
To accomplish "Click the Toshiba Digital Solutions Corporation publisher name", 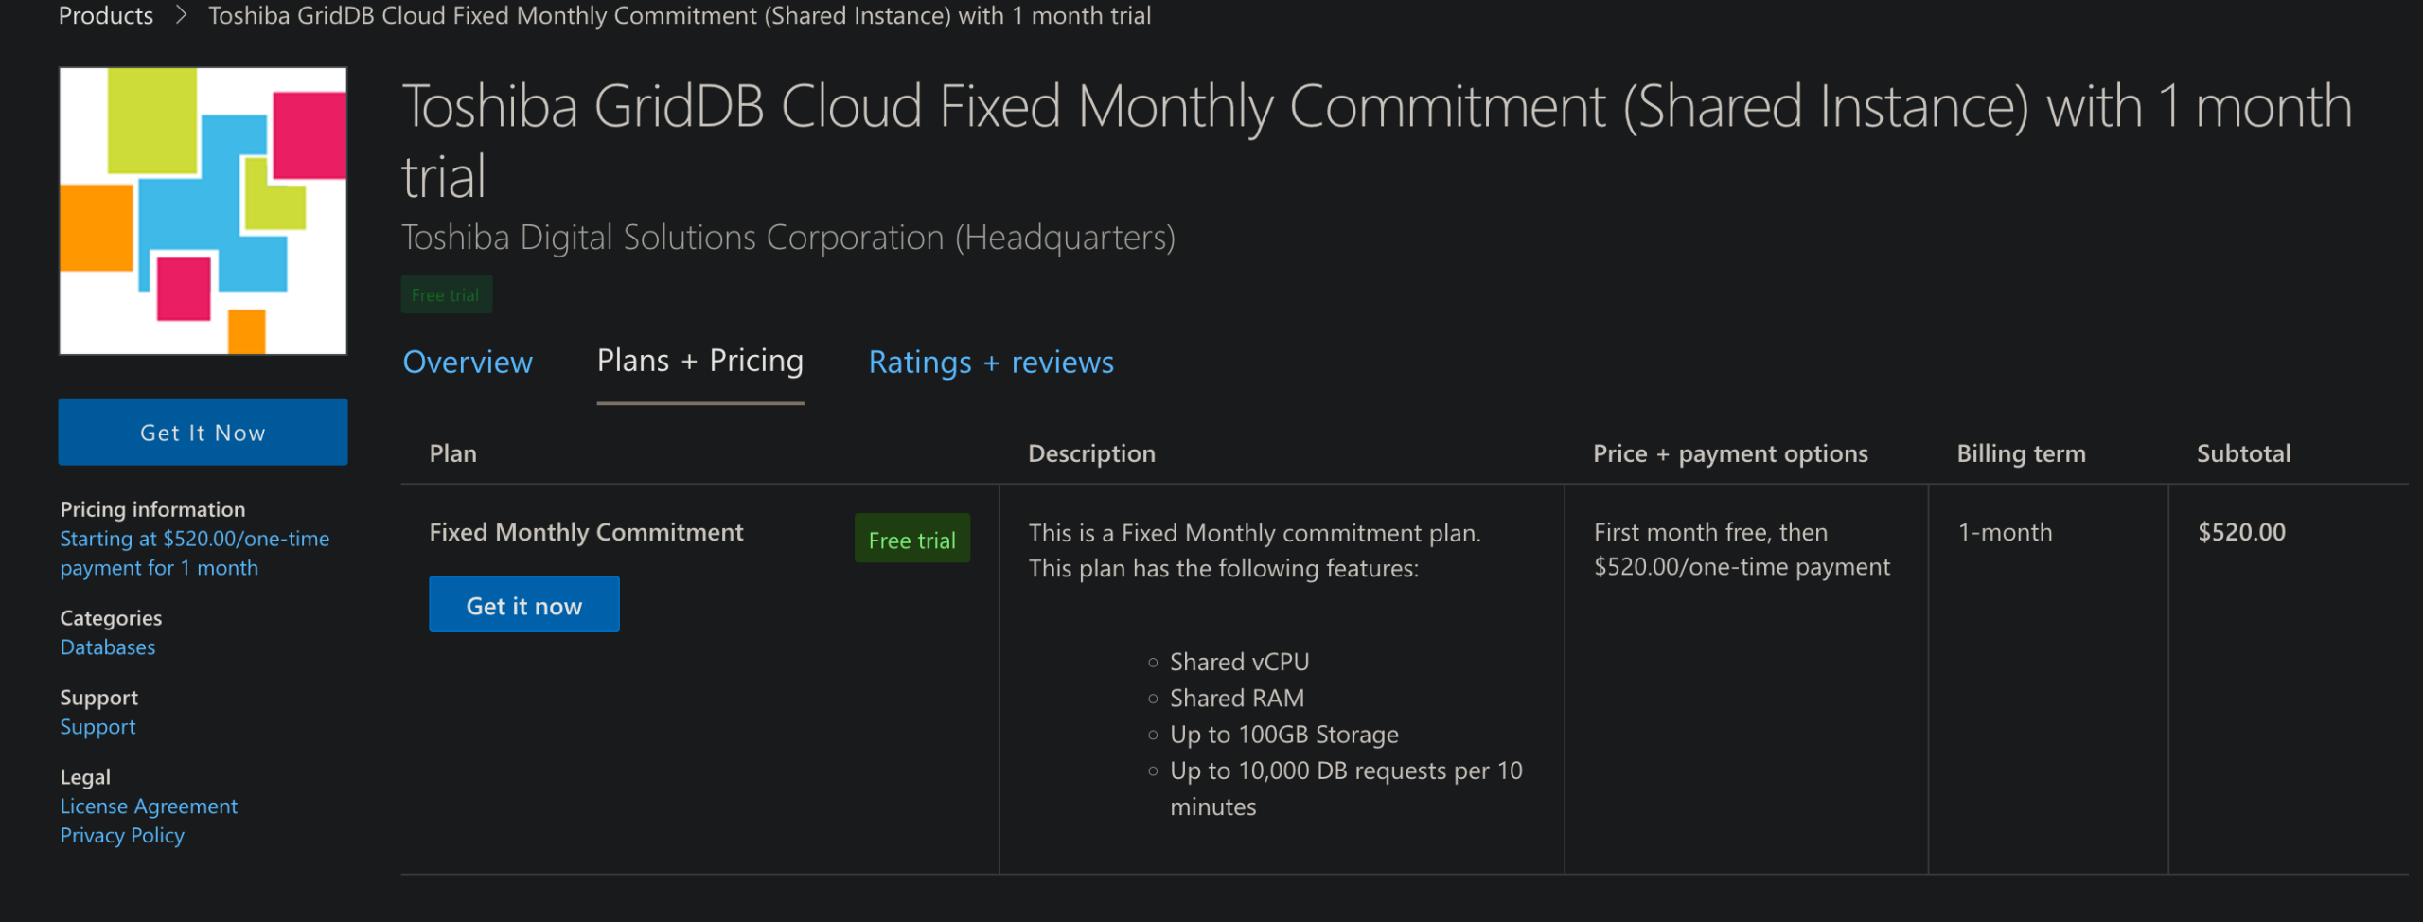I will coord(787,238).
